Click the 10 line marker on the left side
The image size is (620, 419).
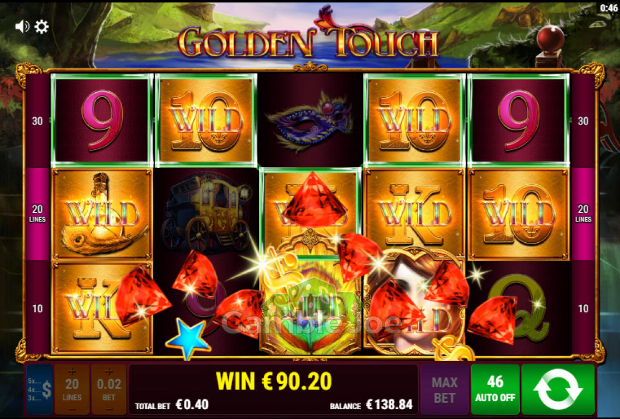pos(38,308)
